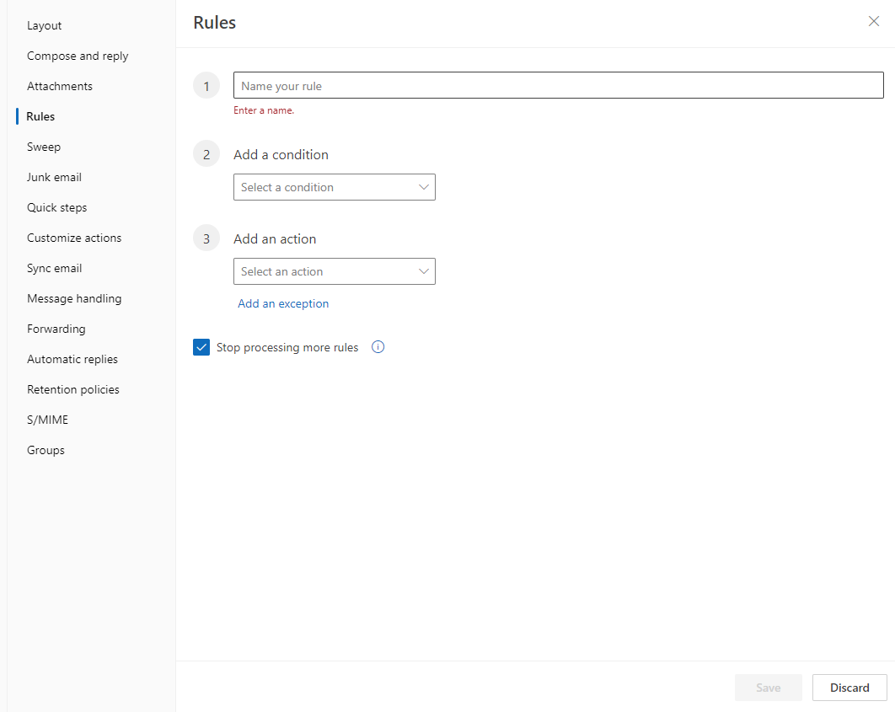Viewport: 895px width, 712px height.
Task: Open Sync email settings
Action: [54, 268]
